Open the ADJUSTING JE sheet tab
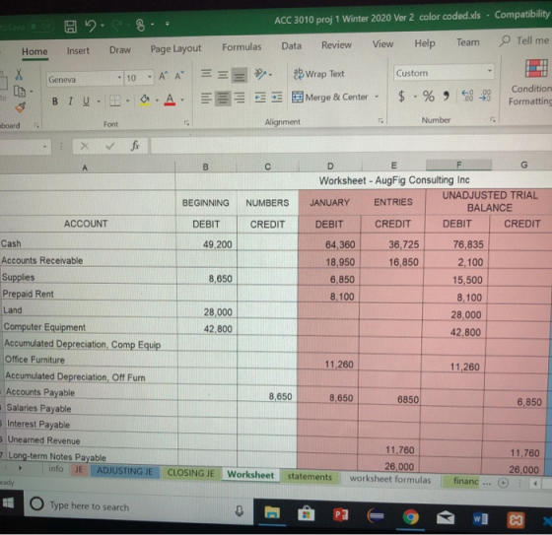The height and width of the screenshot is (535, 552). click(x=124, y=472)
